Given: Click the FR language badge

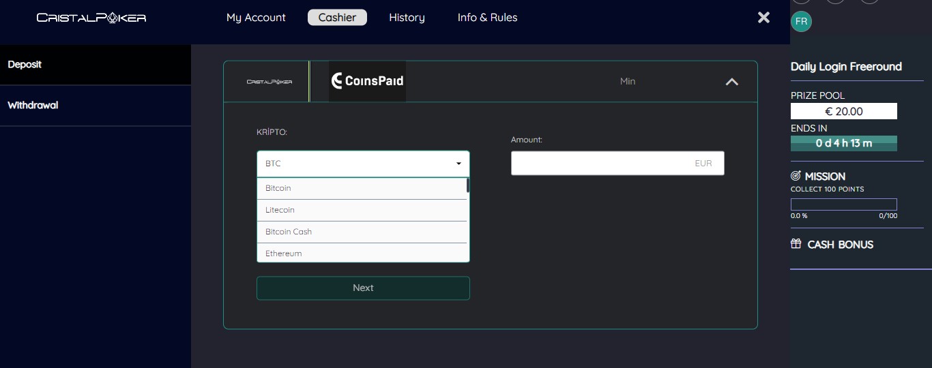Looking at the screenshot, I should click(801, 22).
